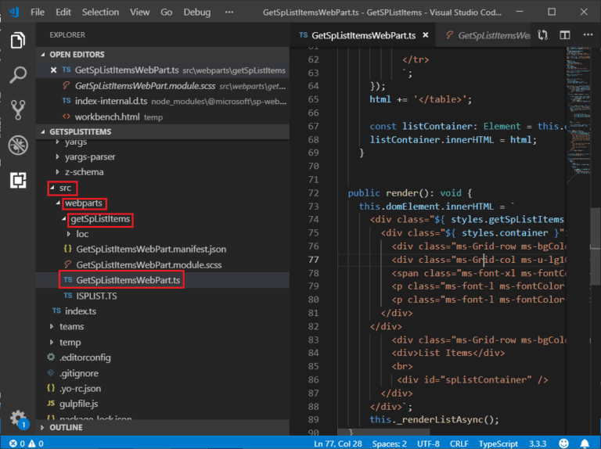Click Ln 77, Col 28 position indicator
Image resolution: width=601 pixels, height=449 pixels.
click(x=338, y=444)
